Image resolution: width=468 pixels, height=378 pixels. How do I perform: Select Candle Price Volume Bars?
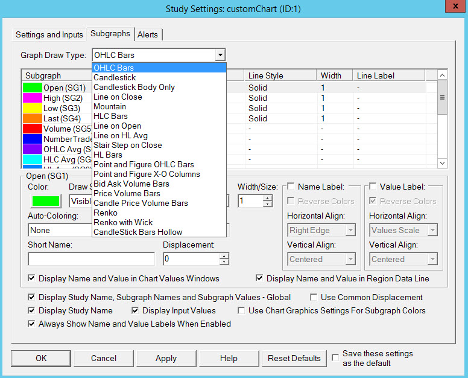[x=159, y=203]
